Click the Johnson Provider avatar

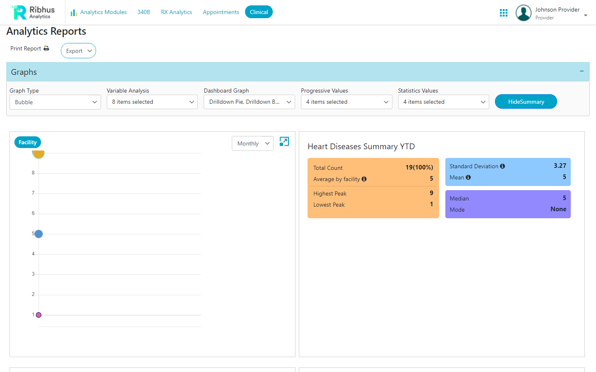pos(523,12)
